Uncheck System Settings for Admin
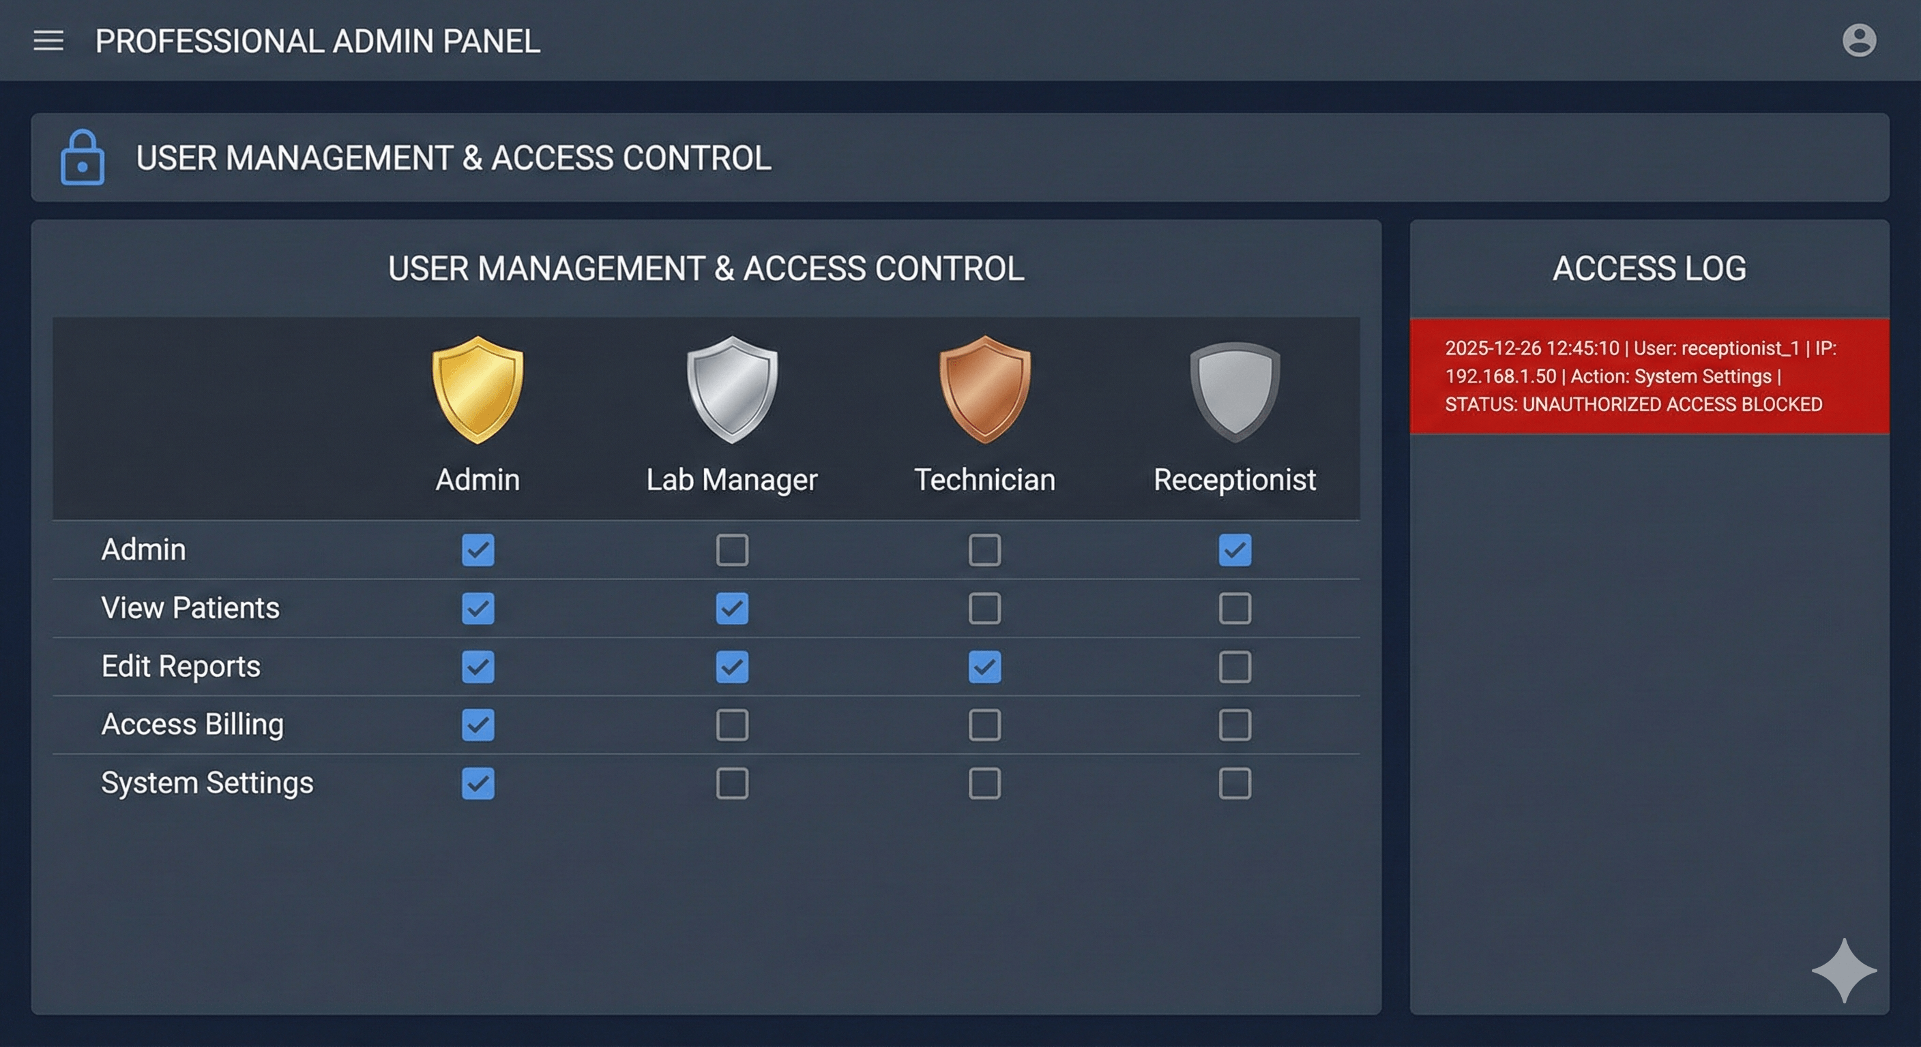Viewport: 1921px width, 1047px height. (x=478, y=783)
